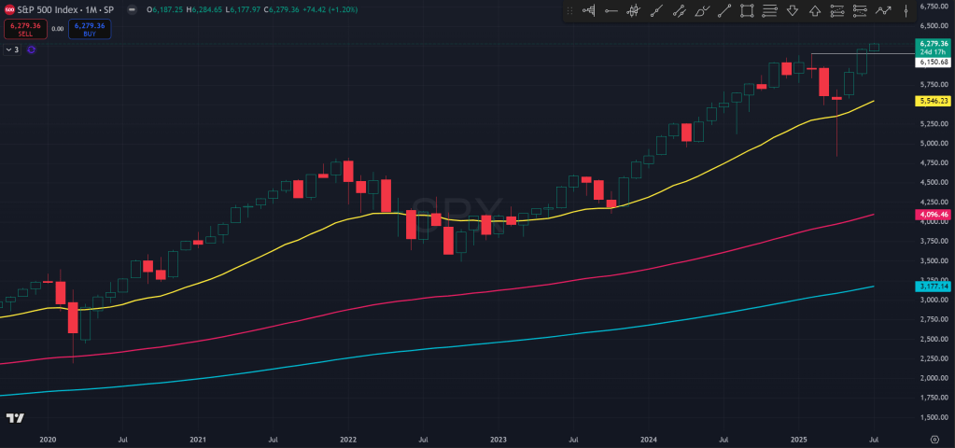Select the volume profile tool at toolbar start
This screenshot has width=955, height=448.
[589, 11]
